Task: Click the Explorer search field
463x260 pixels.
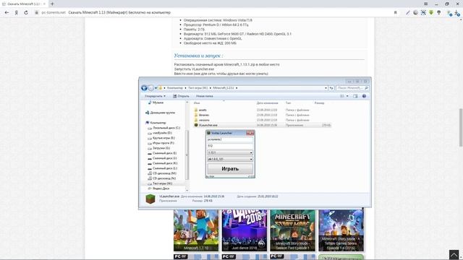Action: click(352, 88)
